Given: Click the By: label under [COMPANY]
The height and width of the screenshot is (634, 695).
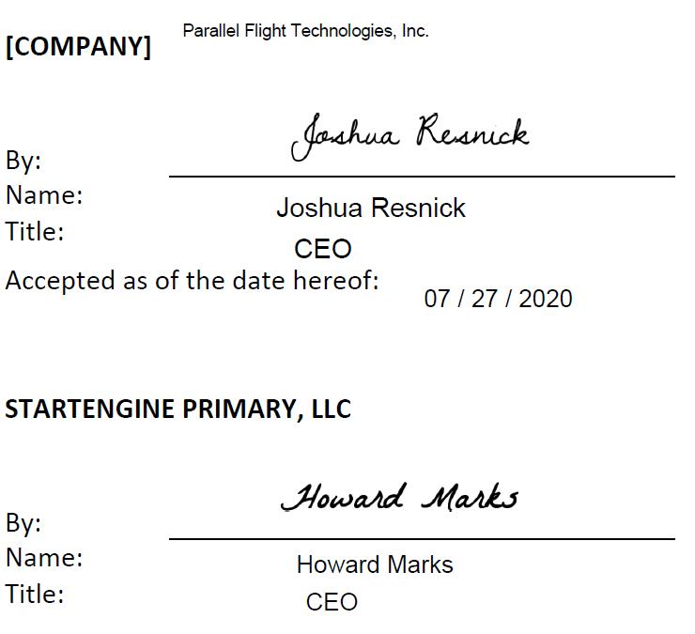Looking at the screenshot, I should click(x=23, y=161).
